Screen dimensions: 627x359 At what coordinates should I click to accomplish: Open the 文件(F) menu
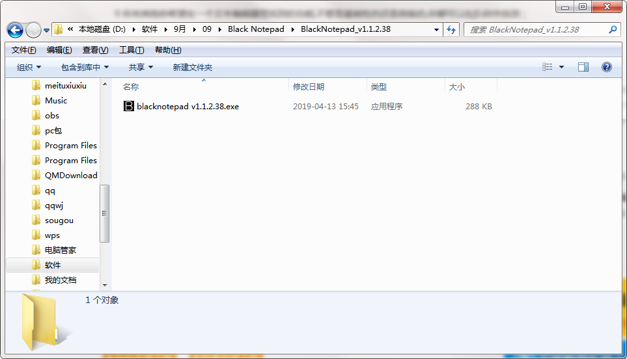coord(23,50)
